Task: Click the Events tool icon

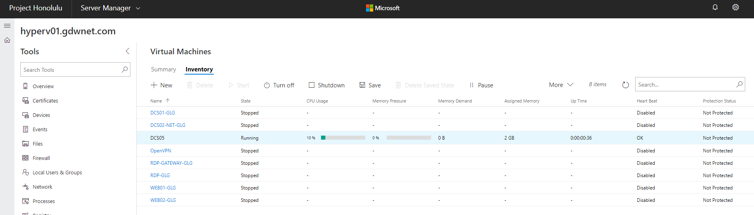Action: coord(26,129)
